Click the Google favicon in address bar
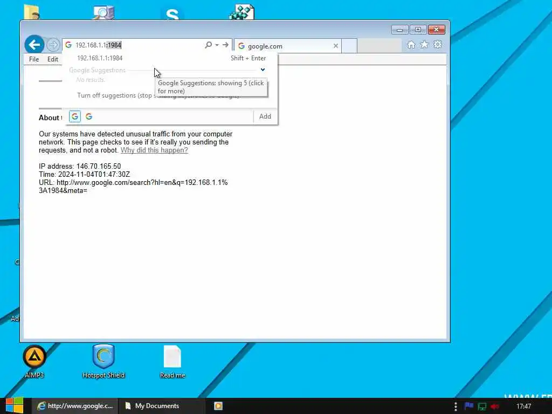Image resolution: width=552 pixels, height=414 pixels. 68,45
